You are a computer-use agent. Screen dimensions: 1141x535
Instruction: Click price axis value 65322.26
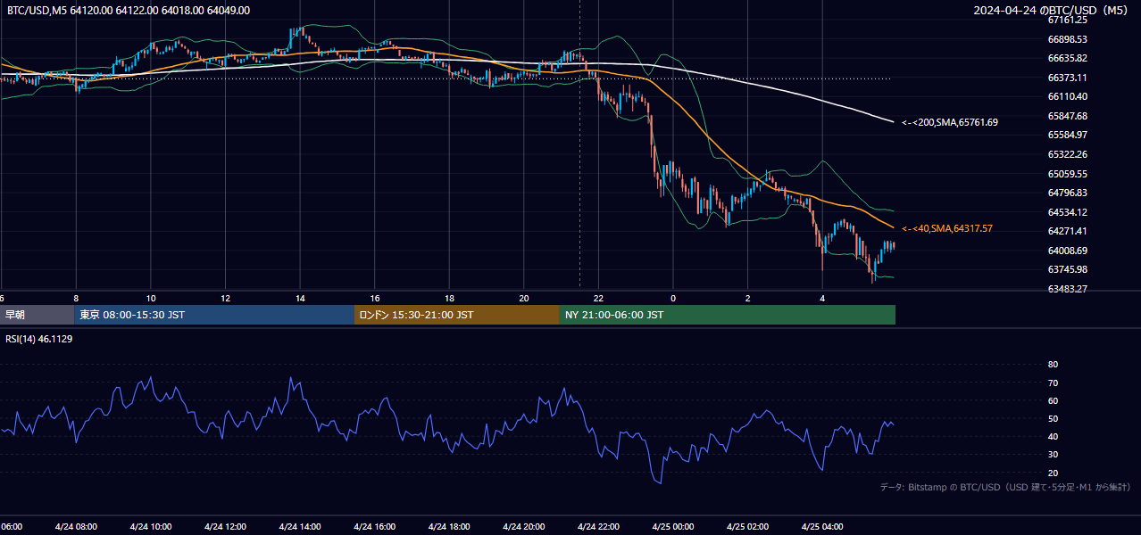pyautogui.click(x=1068, y=154)
